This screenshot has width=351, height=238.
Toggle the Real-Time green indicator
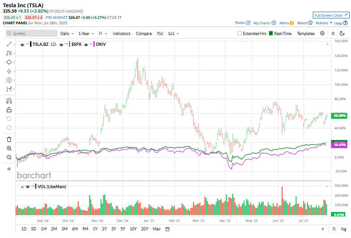[x=271, y=33]
